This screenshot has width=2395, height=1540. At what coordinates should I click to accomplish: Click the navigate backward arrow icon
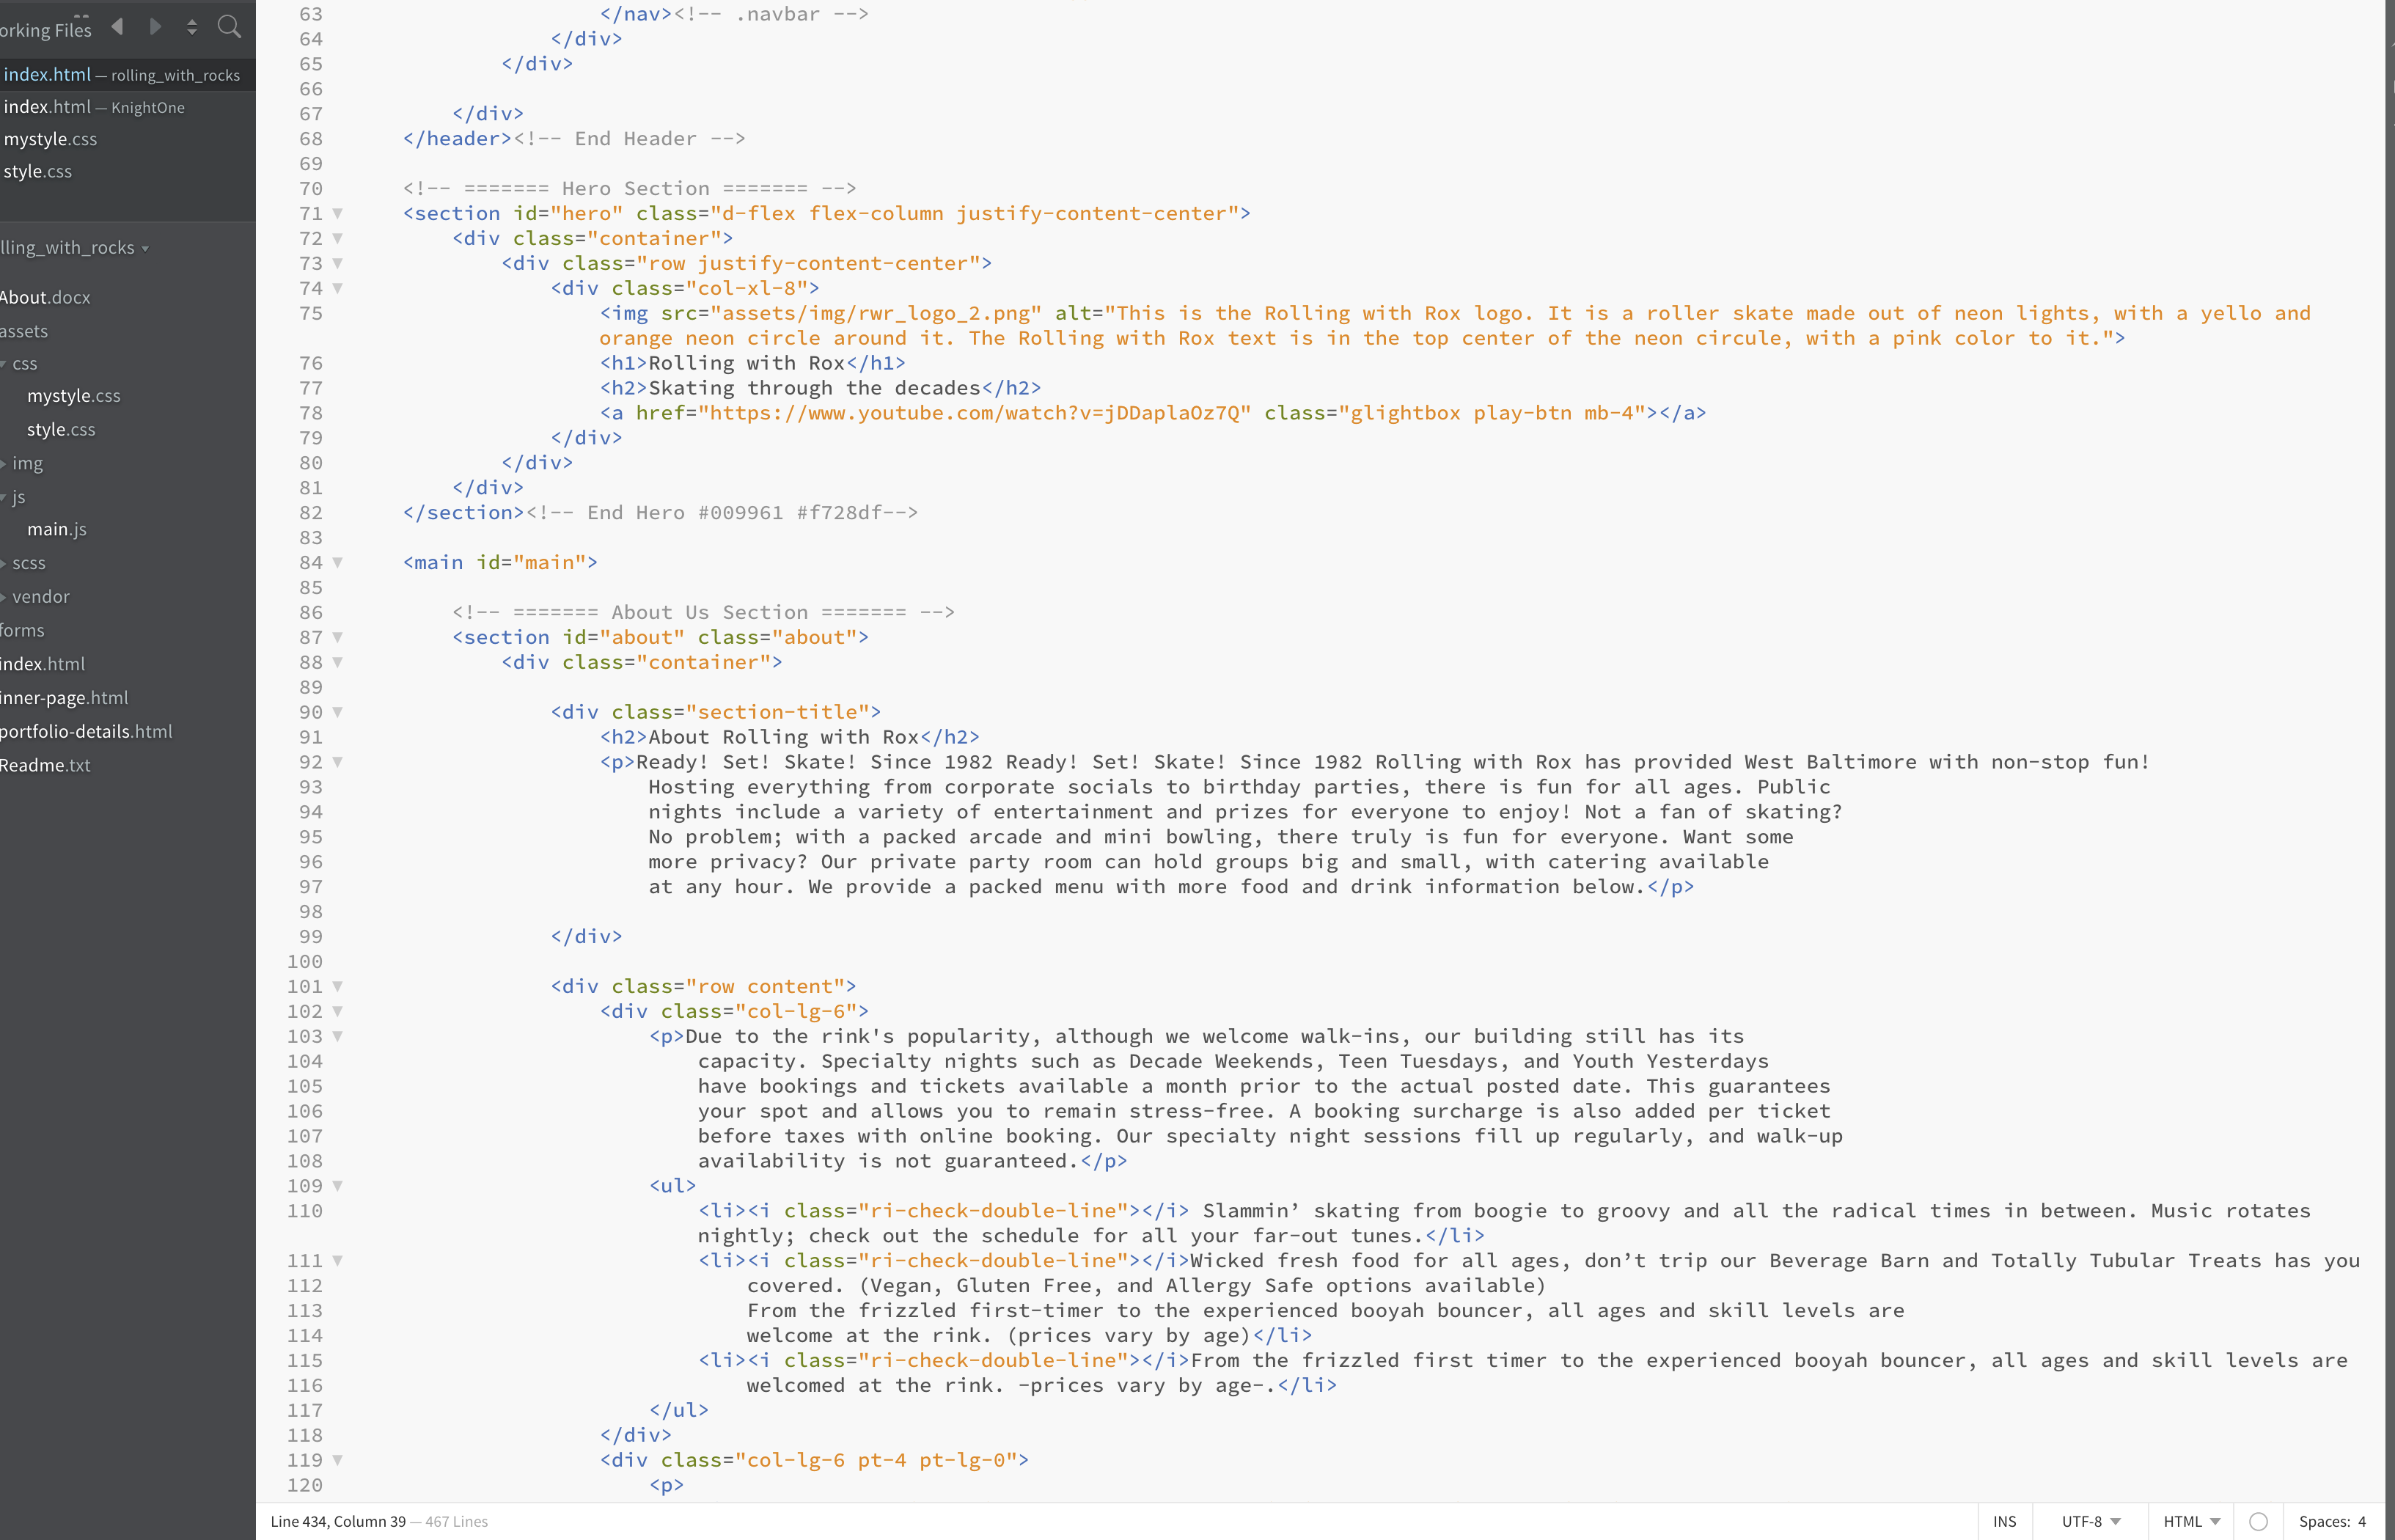coord(118,27)
